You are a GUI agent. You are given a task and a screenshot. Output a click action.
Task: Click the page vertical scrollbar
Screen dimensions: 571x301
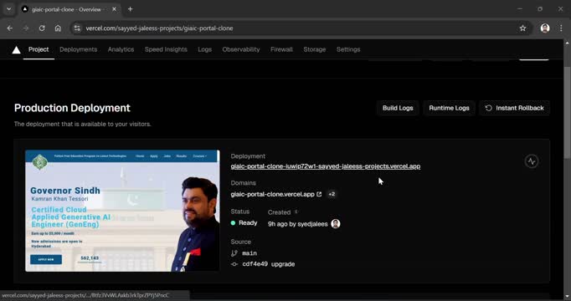point(567,113)
